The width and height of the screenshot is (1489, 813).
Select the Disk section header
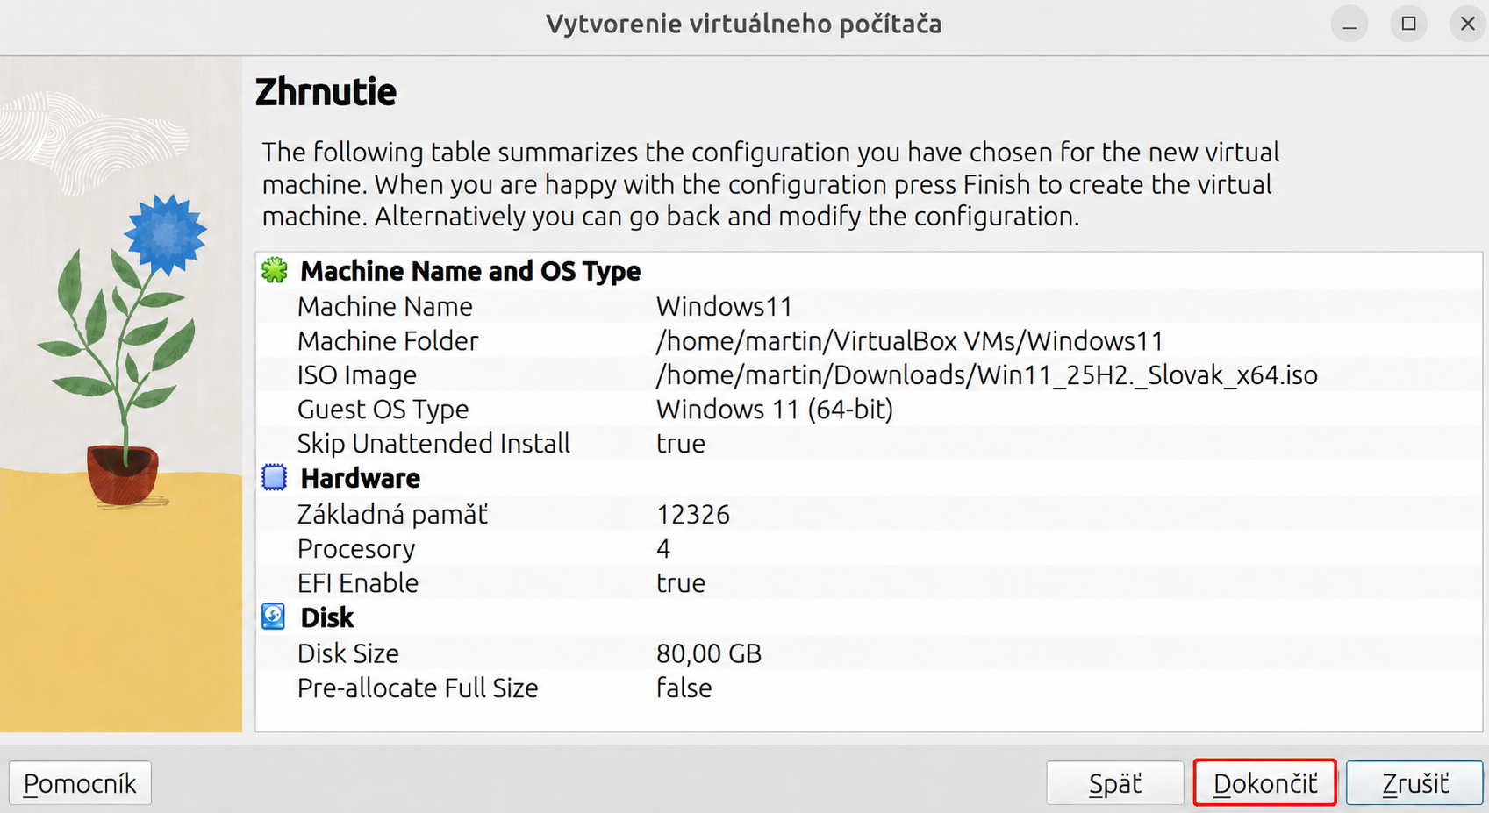coord(326,617)
